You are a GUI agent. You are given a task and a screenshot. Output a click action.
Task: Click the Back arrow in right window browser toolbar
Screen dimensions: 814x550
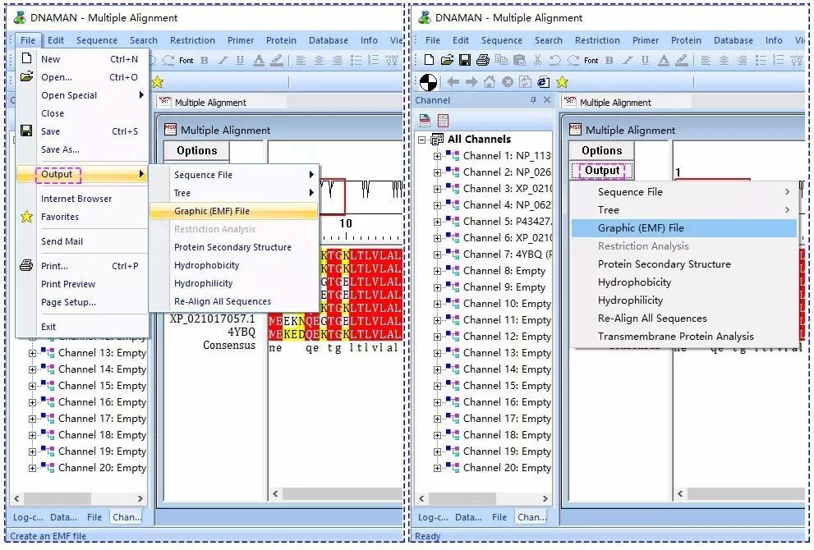pos(453,81)
